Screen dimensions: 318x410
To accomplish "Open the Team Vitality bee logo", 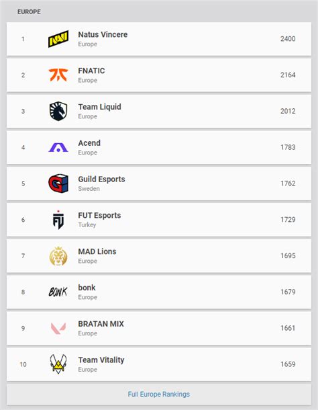I will 58,364.
